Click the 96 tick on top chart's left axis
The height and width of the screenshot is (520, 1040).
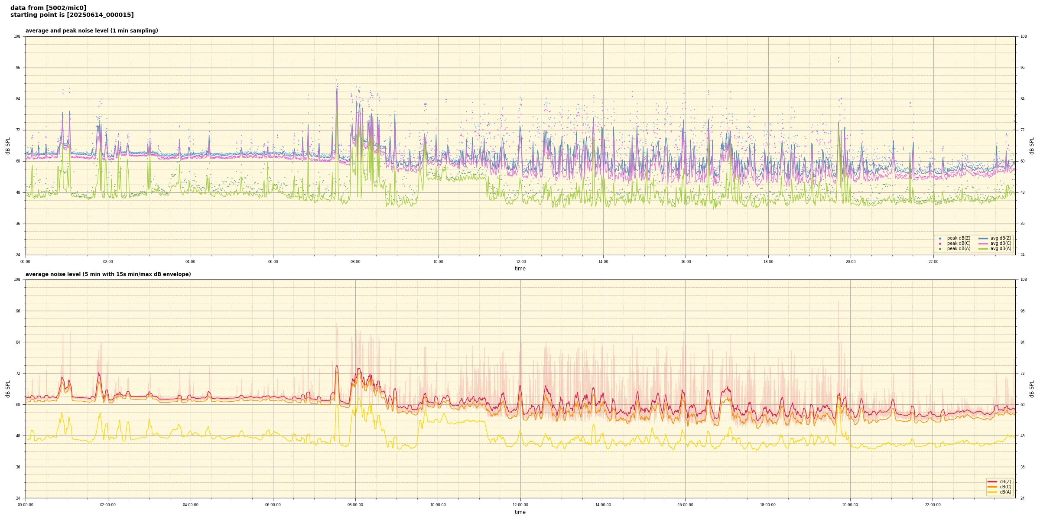[17, 68]
